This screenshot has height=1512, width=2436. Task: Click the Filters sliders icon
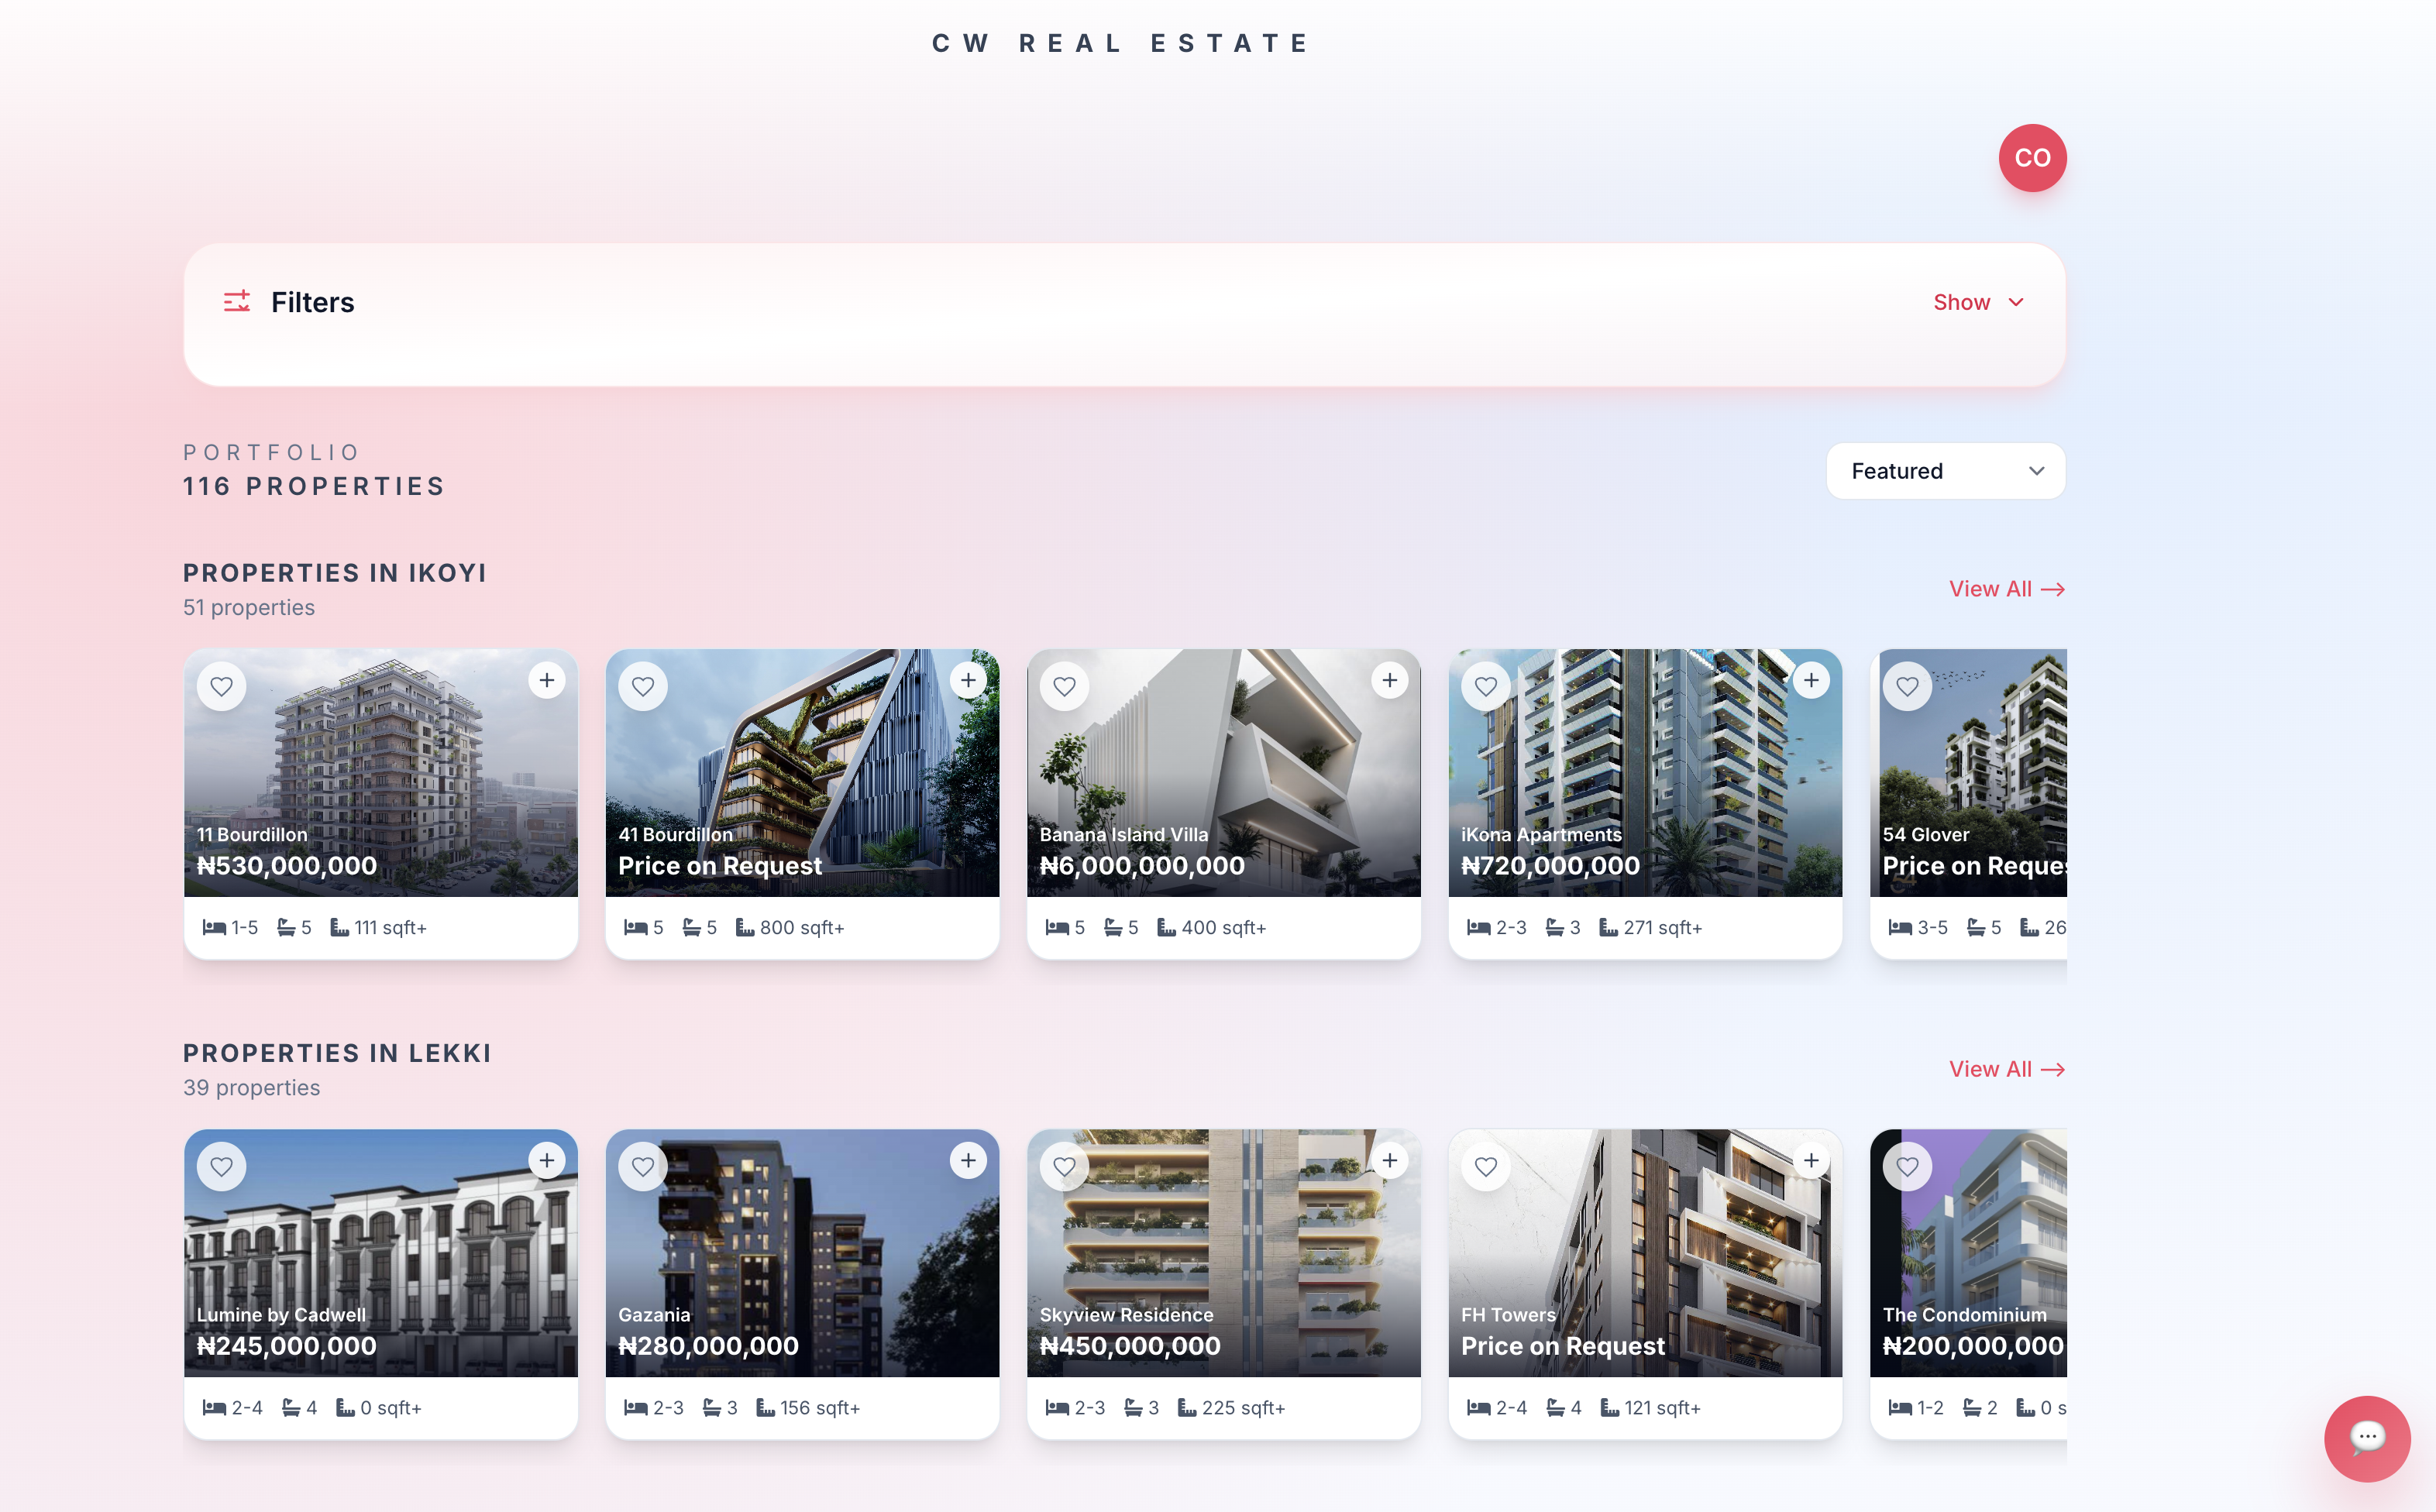(x=237, y=301)
